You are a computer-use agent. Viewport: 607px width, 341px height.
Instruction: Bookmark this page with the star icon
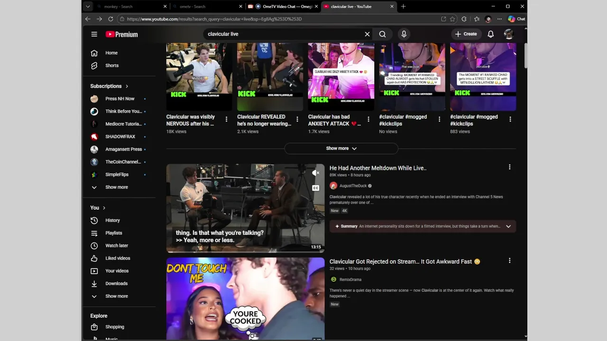[452, 19]
